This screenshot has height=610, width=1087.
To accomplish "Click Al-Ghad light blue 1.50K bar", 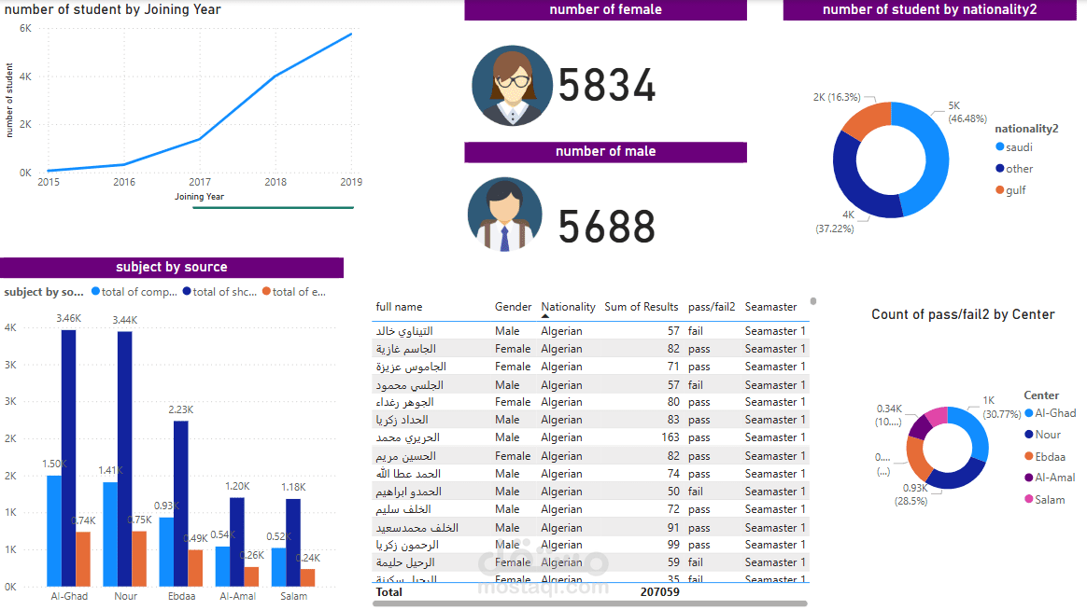I will pos(54,531).
